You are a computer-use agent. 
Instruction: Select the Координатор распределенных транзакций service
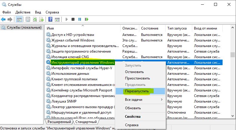point(83,96)
